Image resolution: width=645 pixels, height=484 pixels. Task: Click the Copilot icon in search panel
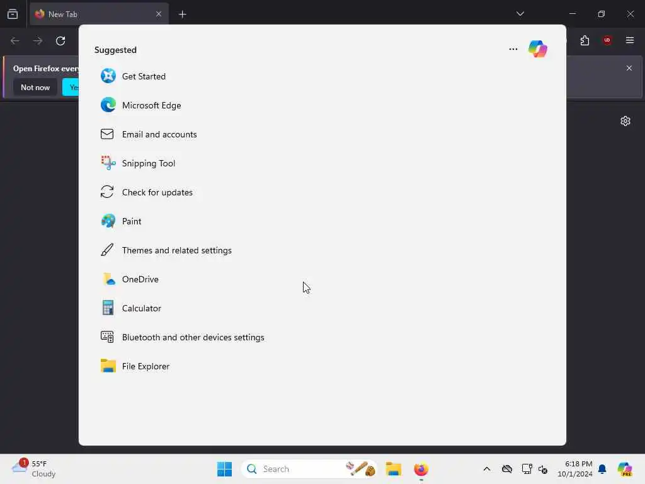pyautogui.click(x=538, y=49)
